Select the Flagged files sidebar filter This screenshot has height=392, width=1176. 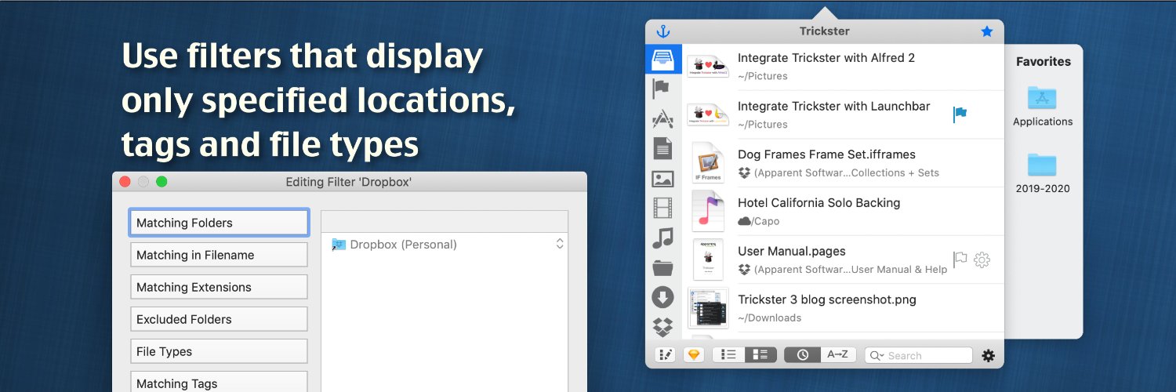662,89
